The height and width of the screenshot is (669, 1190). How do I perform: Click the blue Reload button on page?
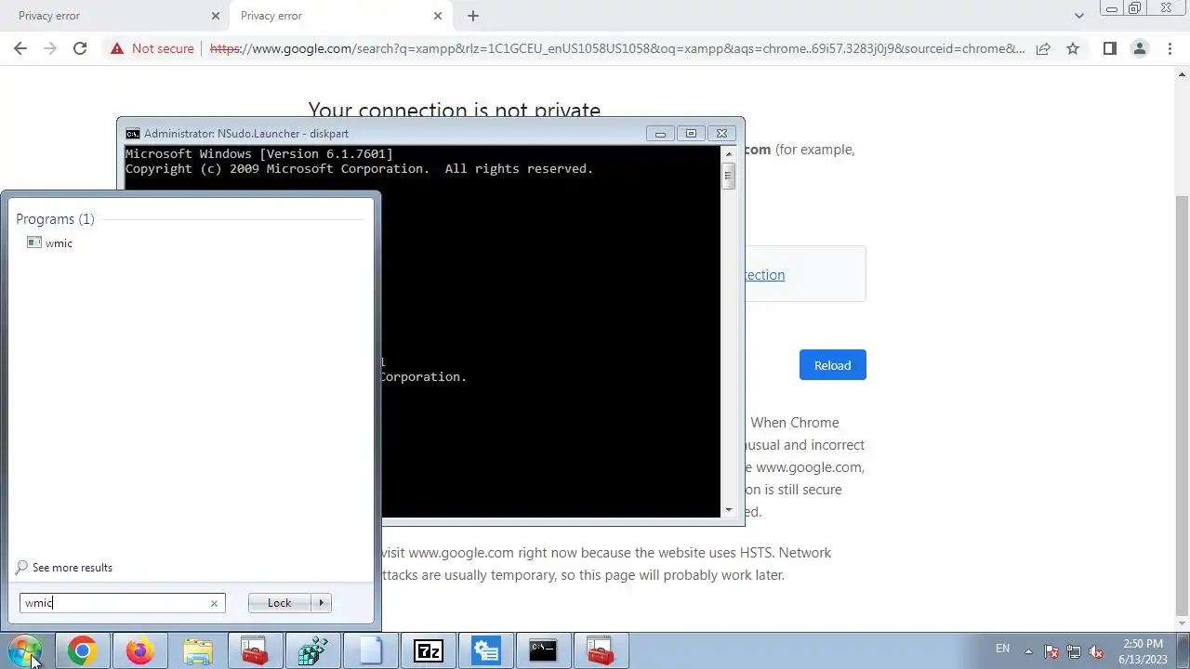[832, 365]
